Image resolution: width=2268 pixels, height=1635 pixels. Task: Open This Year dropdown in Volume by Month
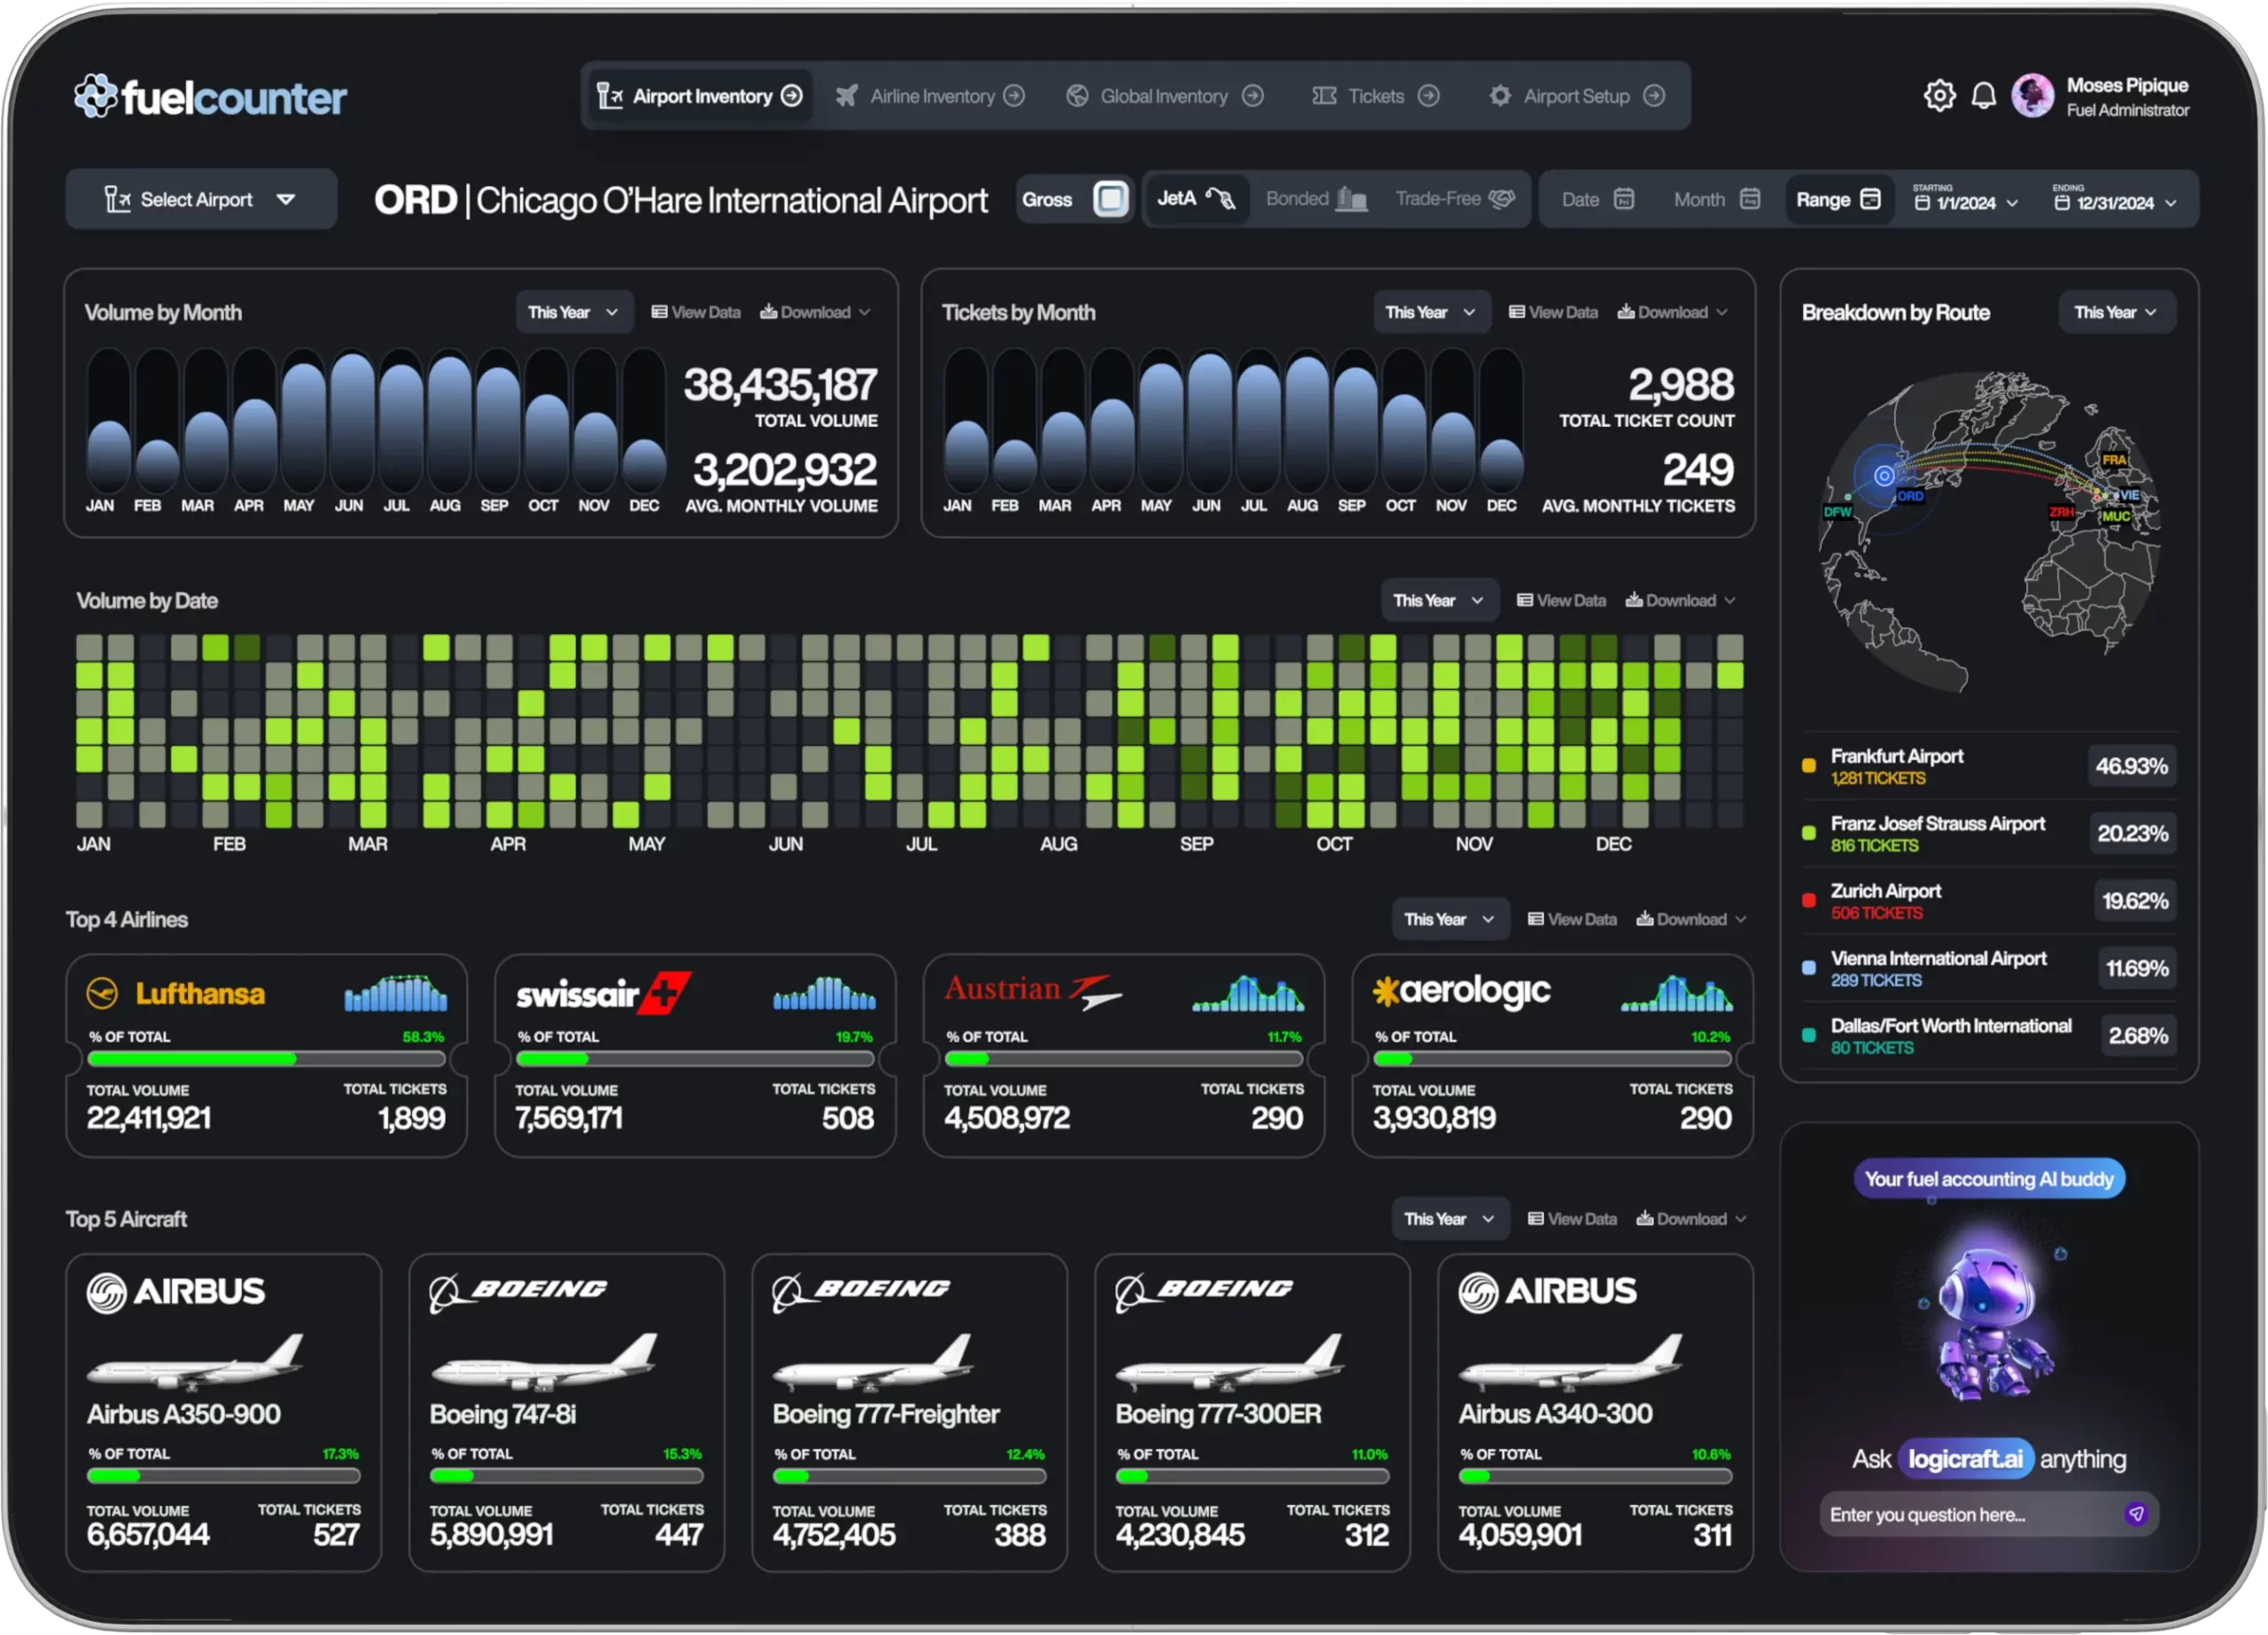click(573, 312)
